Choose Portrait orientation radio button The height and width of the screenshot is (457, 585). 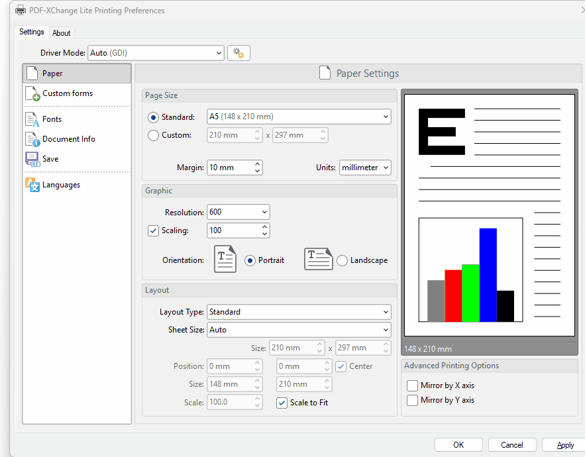tap(250, 260)
